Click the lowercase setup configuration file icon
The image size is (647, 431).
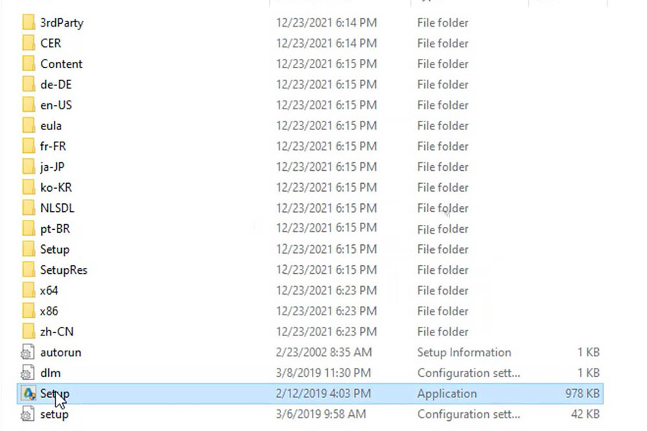tap(27, 414)
